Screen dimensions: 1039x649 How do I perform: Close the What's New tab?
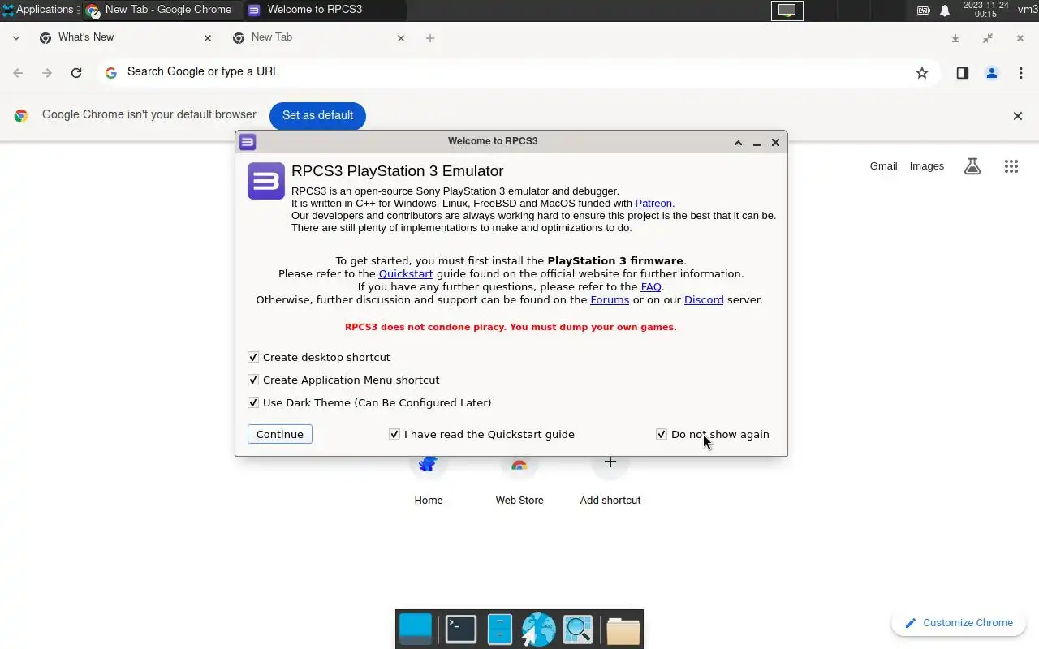pyautogui.click(x=207, y=38)
